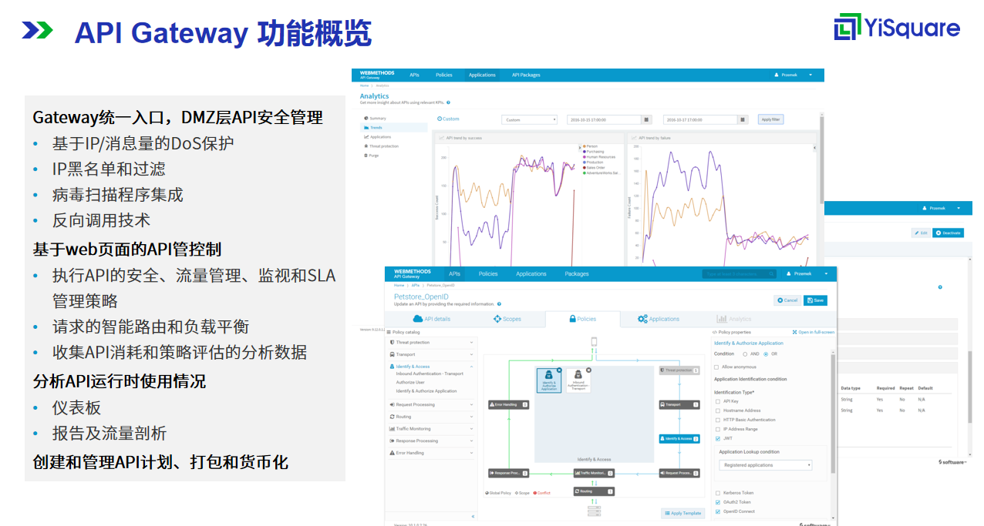Select the Response Processing node in the flow diagram

pos(509,472)
